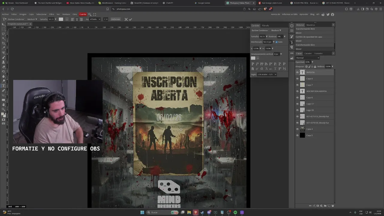
Task: Click the text color swatch in Carácter panel
Action: (x=253, y=58)
